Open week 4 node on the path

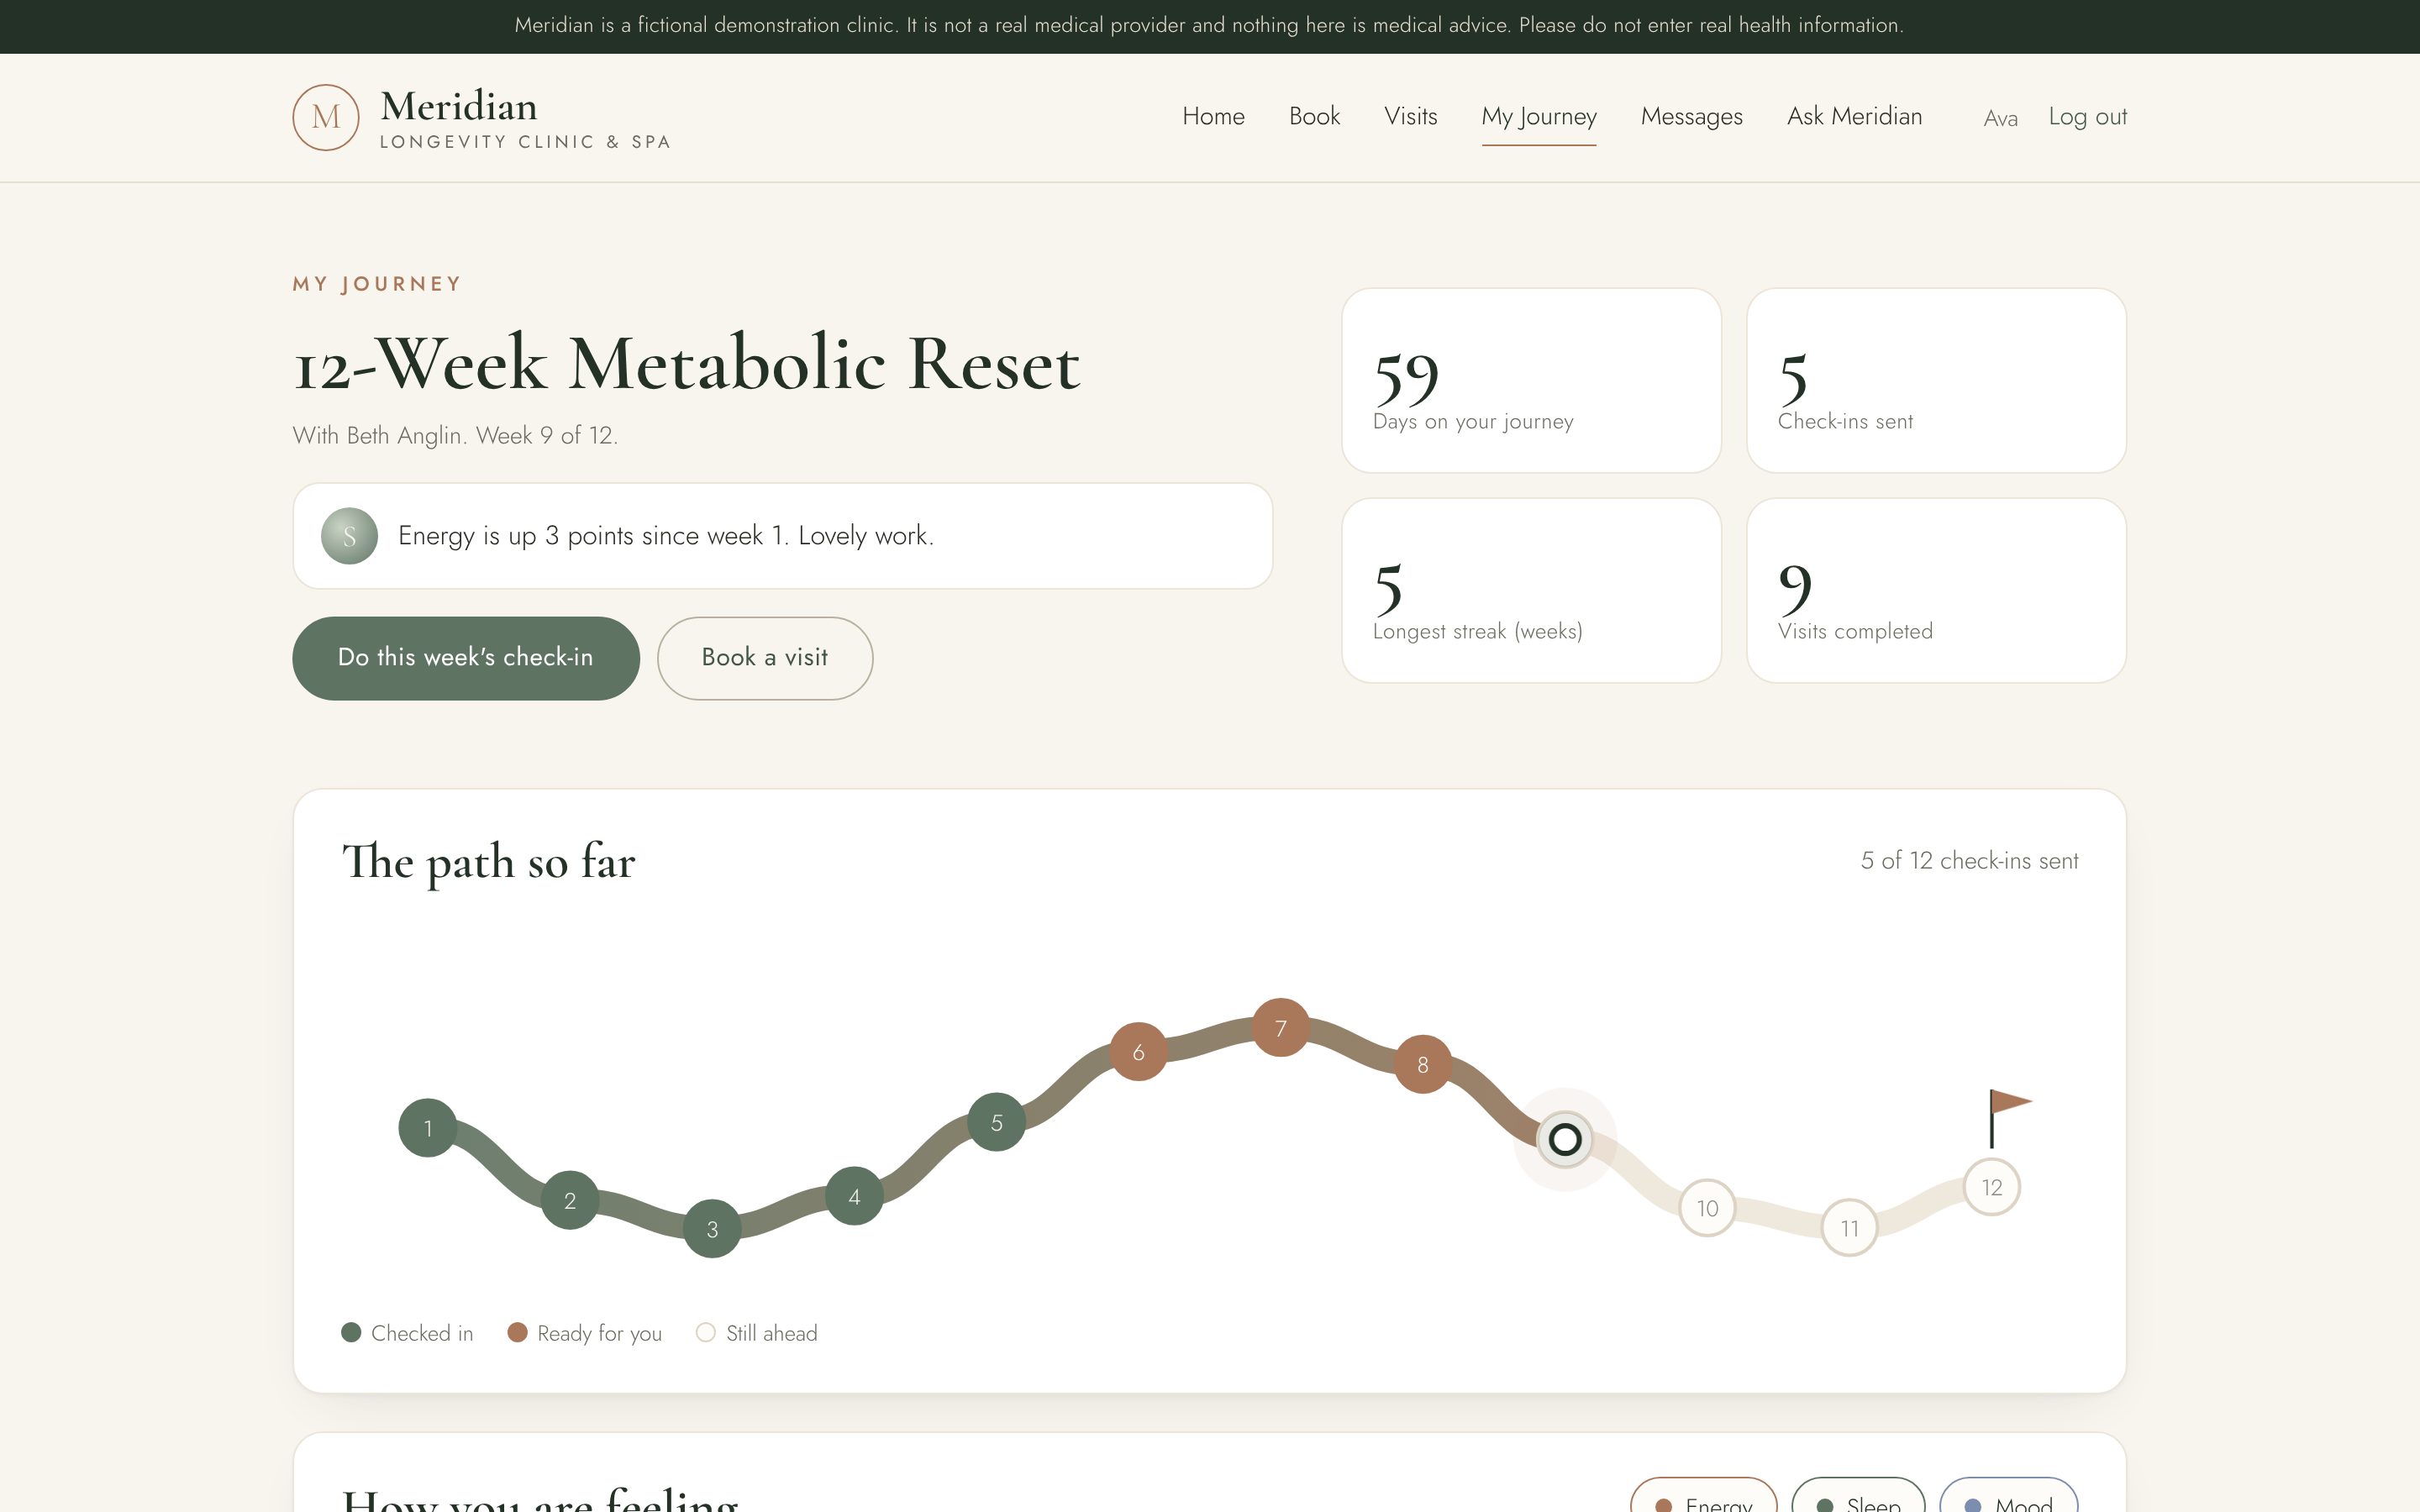(854, 1196)
